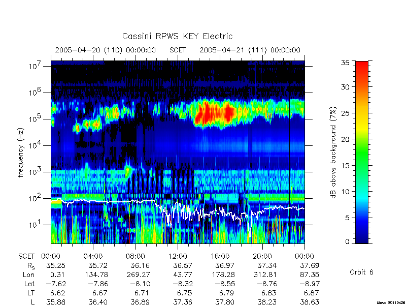
Task: Click the Rs value 37.69
Action: 310,265
